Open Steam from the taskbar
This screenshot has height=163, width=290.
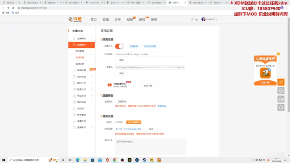click(144, 160)
